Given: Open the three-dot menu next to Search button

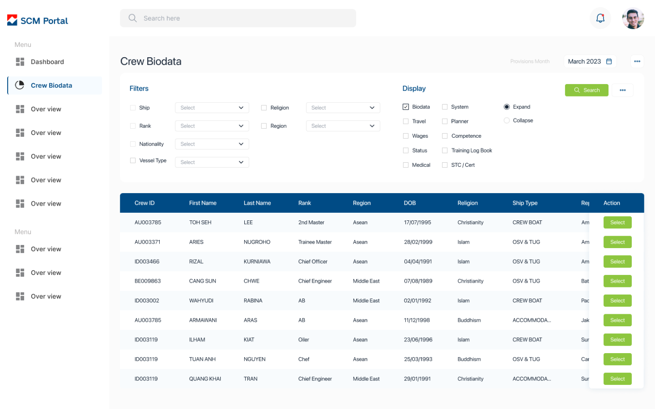Looking at the screenshot, I should click(622, 90).
